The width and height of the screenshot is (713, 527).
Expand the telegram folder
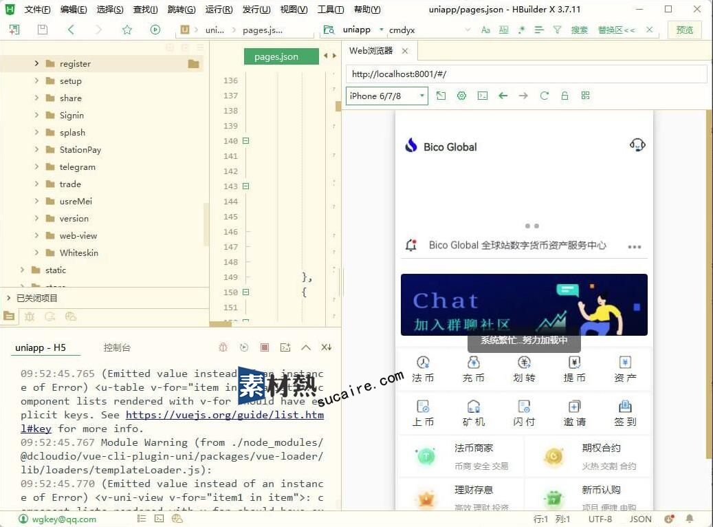[36, 166]
